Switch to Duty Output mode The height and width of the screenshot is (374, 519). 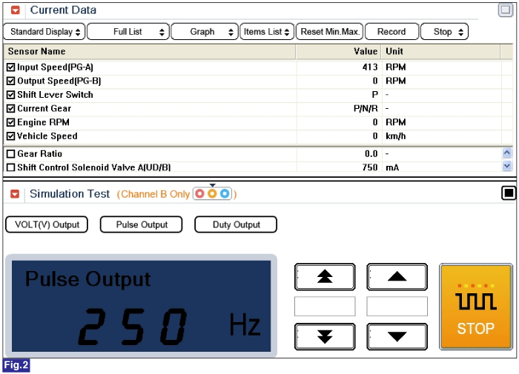(x=236, y=225)
